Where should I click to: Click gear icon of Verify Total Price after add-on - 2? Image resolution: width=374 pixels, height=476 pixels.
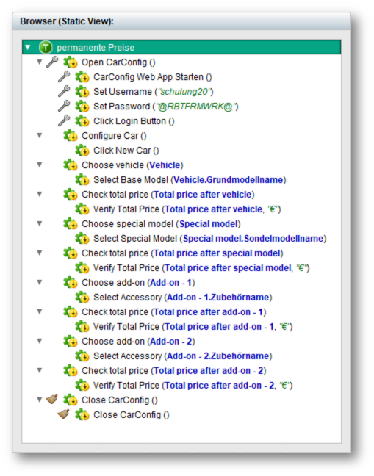pyautogui.click(x=82, y=385)
